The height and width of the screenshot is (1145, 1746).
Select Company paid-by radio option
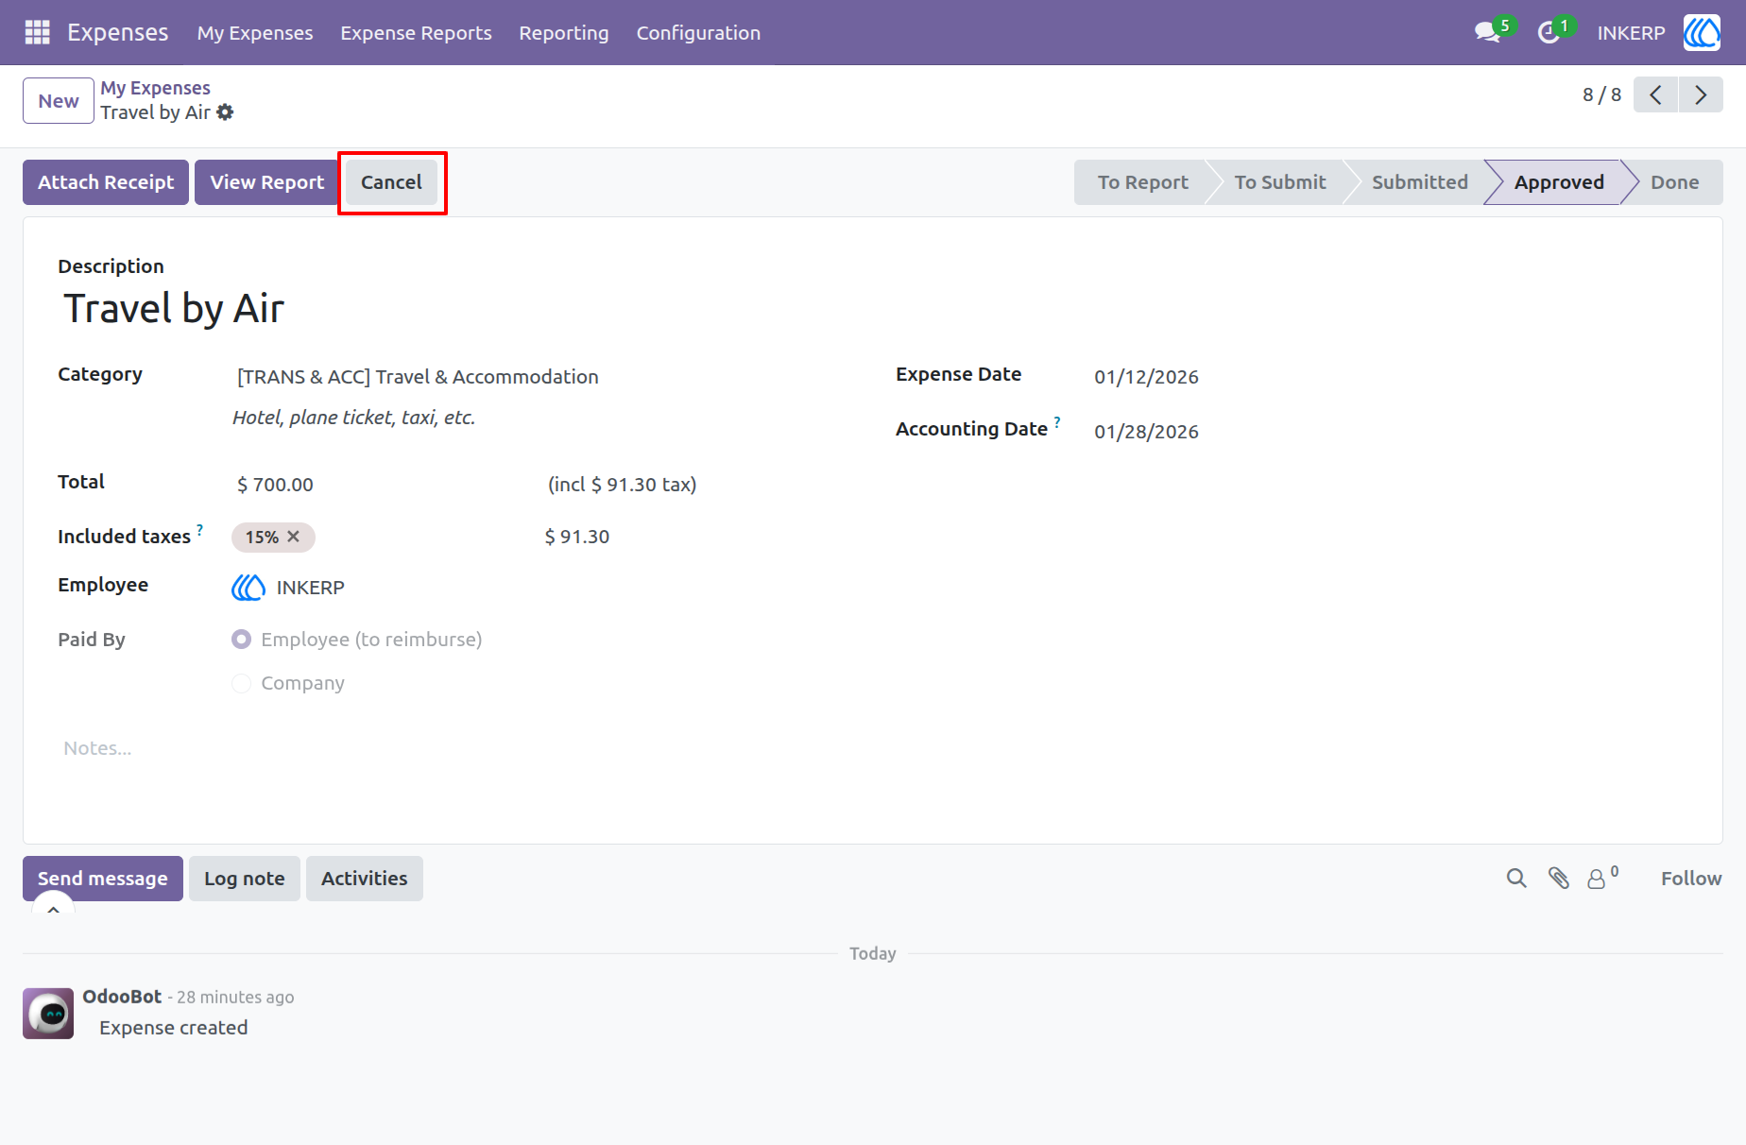tap(242, 683)
